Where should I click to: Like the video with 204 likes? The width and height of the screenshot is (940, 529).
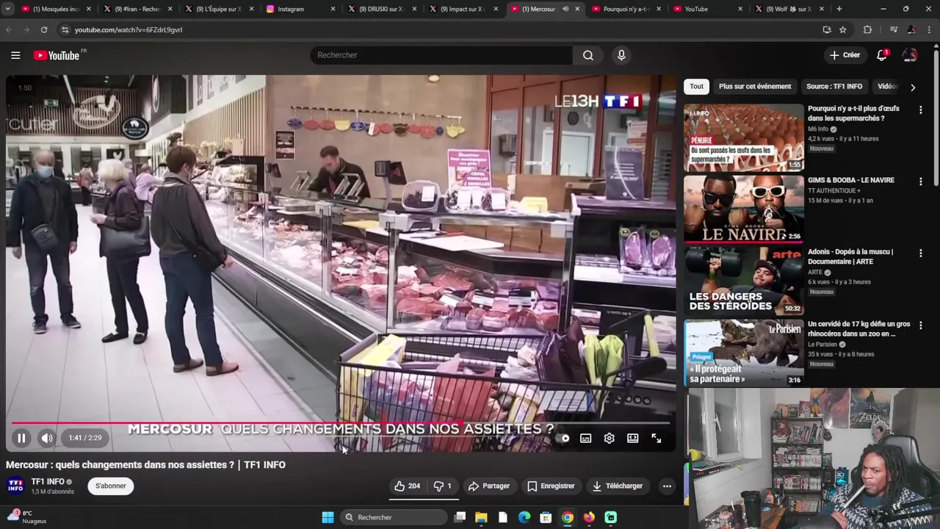[408, 486]
